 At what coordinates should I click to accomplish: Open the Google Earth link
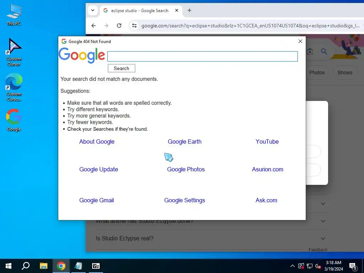184,141
